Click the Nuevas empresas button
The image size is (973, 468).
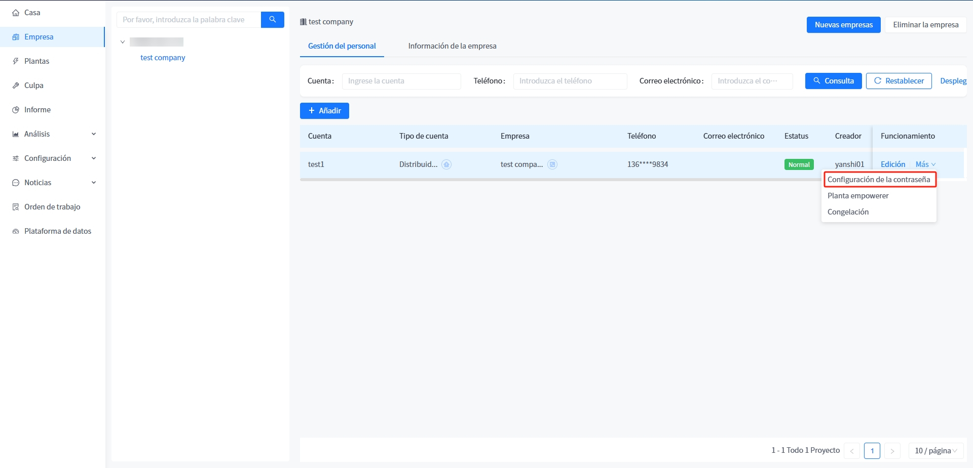click(843, 25)
